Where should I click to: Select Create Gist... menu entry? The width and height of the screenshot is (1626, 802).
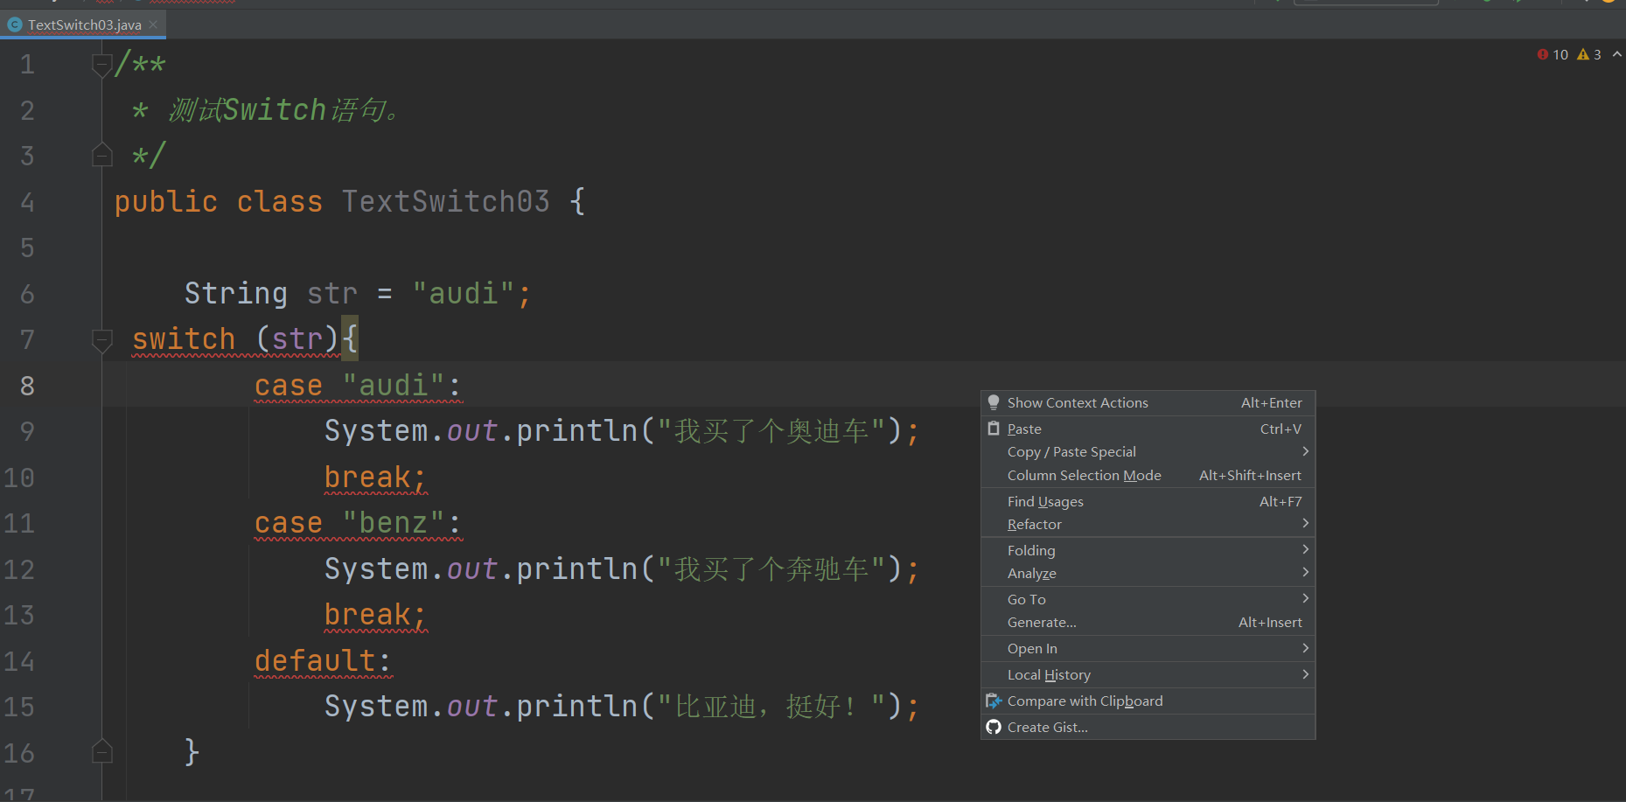point(1148,728)
